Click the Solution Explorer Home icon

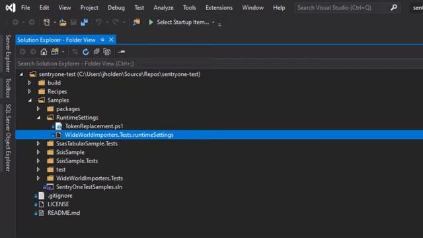tap(44, 52)
